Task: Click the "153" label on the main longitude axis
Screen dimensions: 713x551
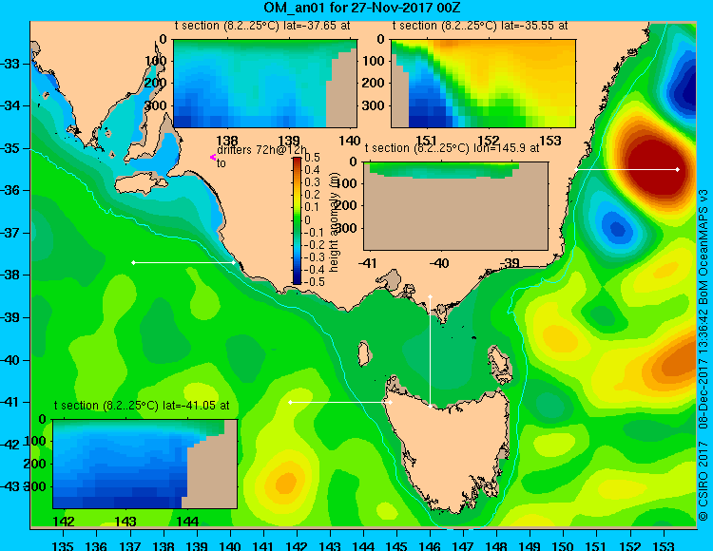Action: click(x=664, y=544)
